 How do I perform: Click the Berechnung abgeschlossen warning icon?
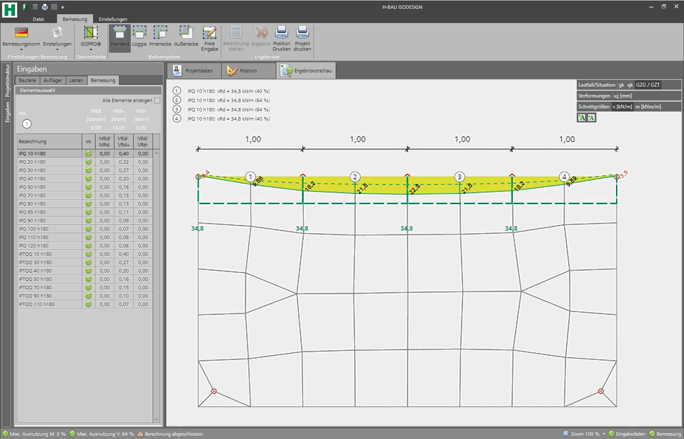pos(140,434)
